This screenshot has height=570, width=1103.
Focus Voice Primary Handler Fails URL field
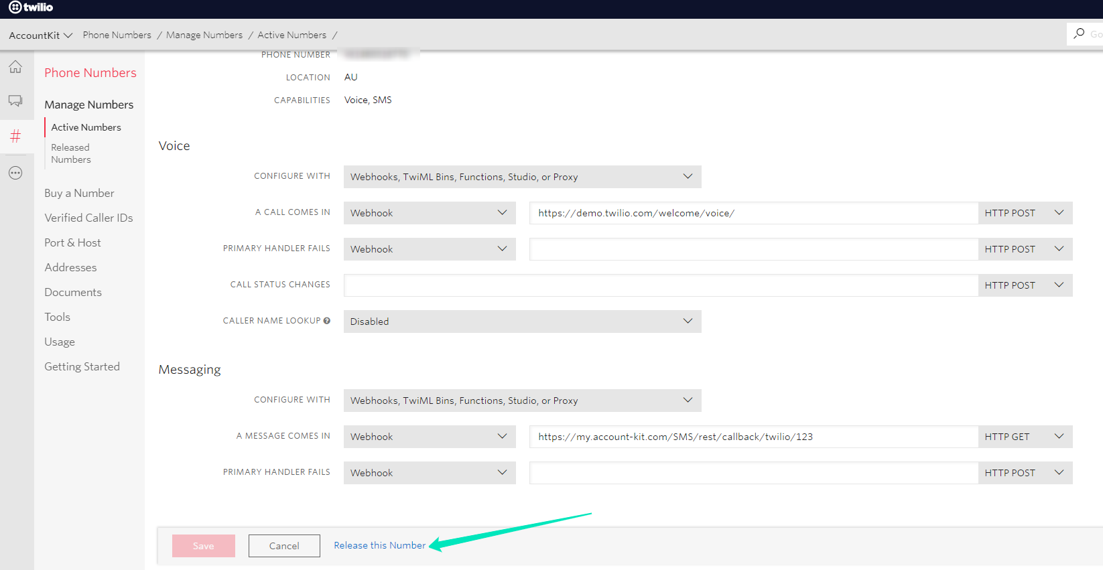pos(754,249)
